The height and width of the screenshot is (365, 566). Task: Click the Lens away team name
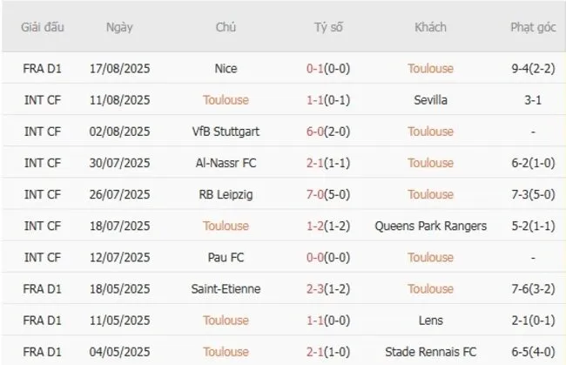pyautogui.click(x=430, y=321)
